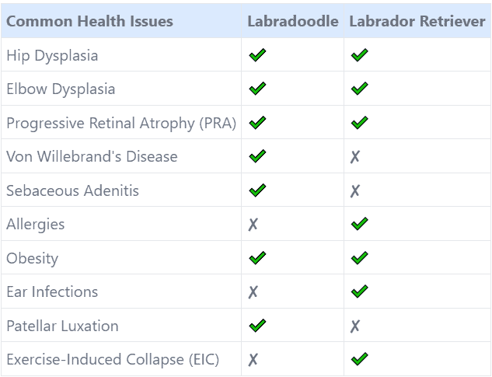This screenshot has height=377, width=492.
Task: Click the Labrador Retriever Obesity checkmark
Action: (x=360, y=258)
